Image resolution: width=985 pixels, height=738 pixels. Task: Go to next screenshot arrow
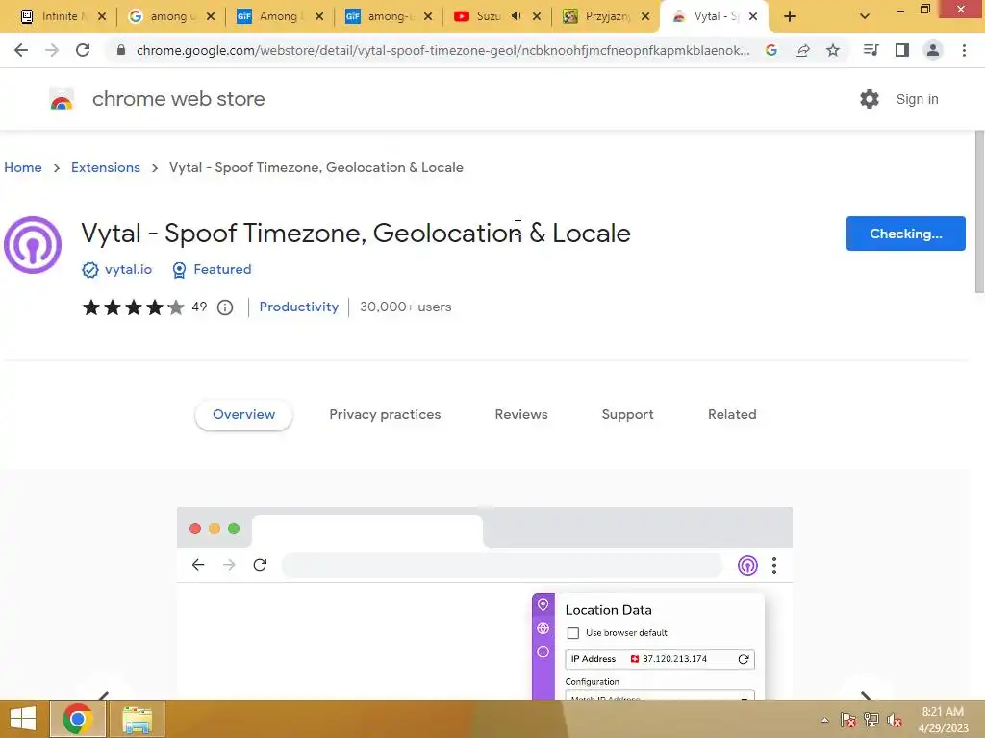point(866,696)
